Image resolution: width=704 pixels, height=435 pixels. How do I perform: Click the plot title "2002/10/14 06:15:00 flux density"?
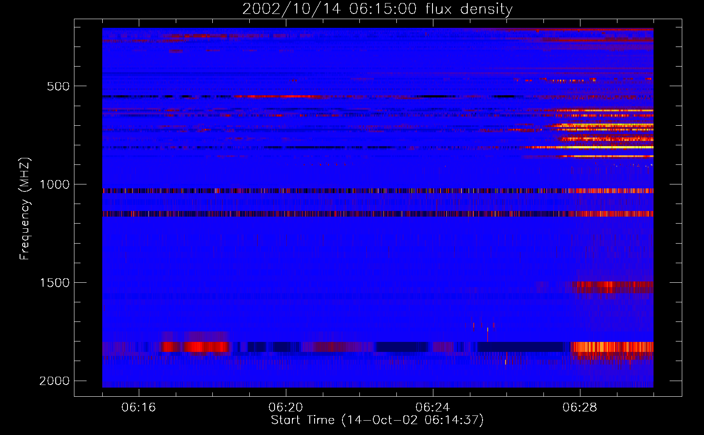(x=377, y=9)
